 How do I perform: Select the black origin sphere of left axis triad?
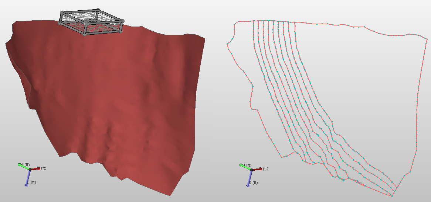pyautogui.click(x=30, y=170)
